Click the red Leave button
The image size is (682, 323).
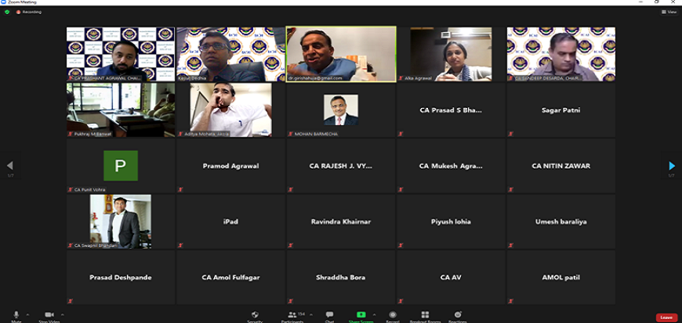[666, 317]
